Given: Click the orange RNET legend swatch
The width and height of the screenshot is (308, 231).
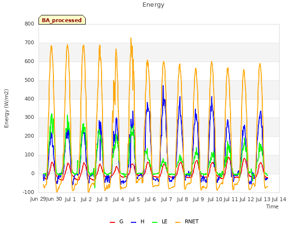Looking at the screenshot, I should pos(178,222).
